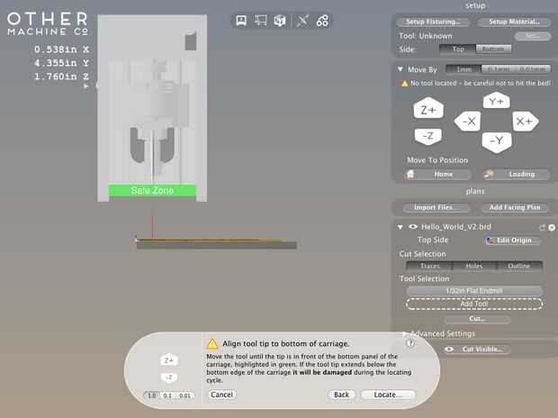This screenshot has height=418, width=558.
Task: Set Move By to 1mm
Action: [463, 69]
